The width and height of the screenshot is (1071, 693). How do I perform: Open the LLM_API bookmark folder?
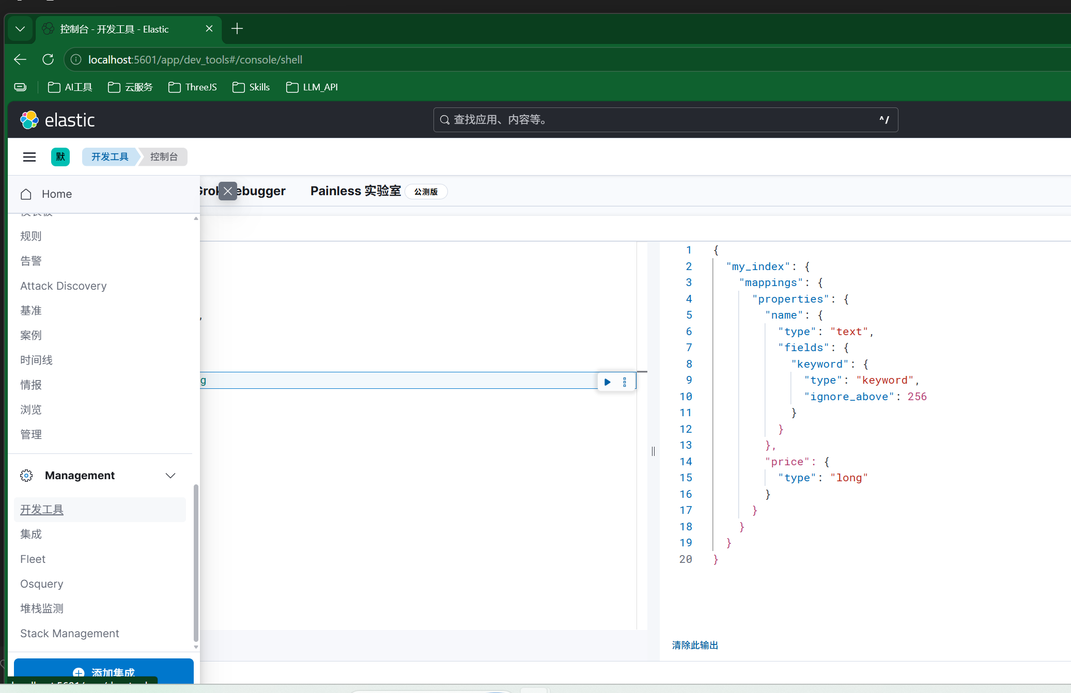(312, 87)
